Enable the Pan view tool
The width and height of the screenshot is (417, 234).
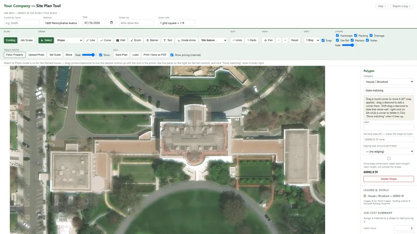(x=268, y=40)
